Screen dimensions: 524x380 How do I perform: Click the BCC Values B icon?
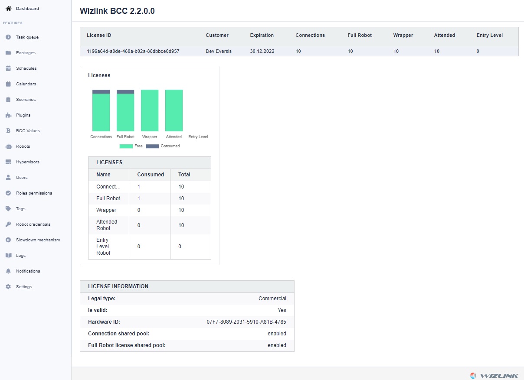coord(8,131)
